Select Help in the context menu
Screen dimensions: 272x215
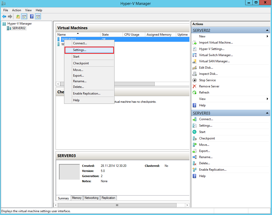(x=89, y=100)
